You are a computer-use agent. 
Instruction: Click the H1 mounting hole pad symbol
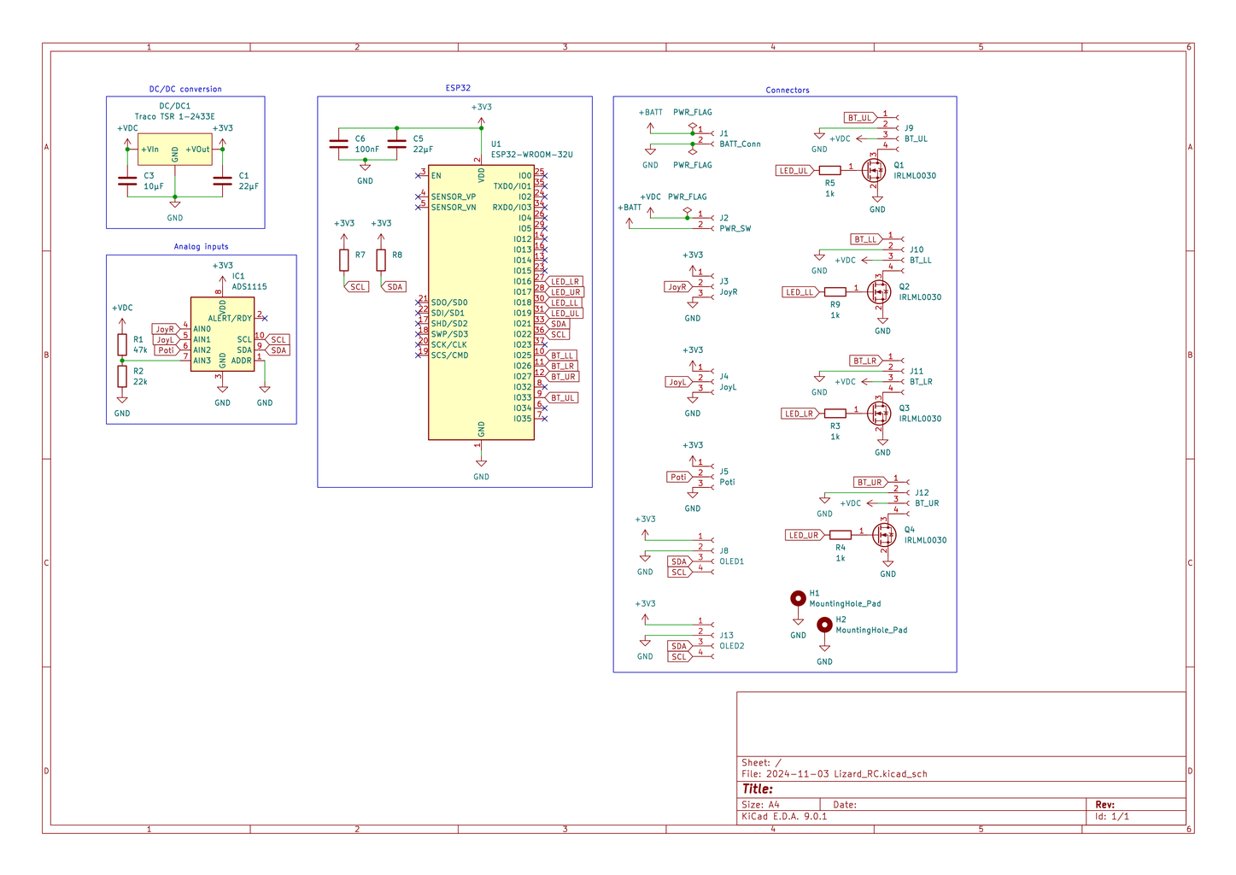pyautogui.click(x=798, y=598)
